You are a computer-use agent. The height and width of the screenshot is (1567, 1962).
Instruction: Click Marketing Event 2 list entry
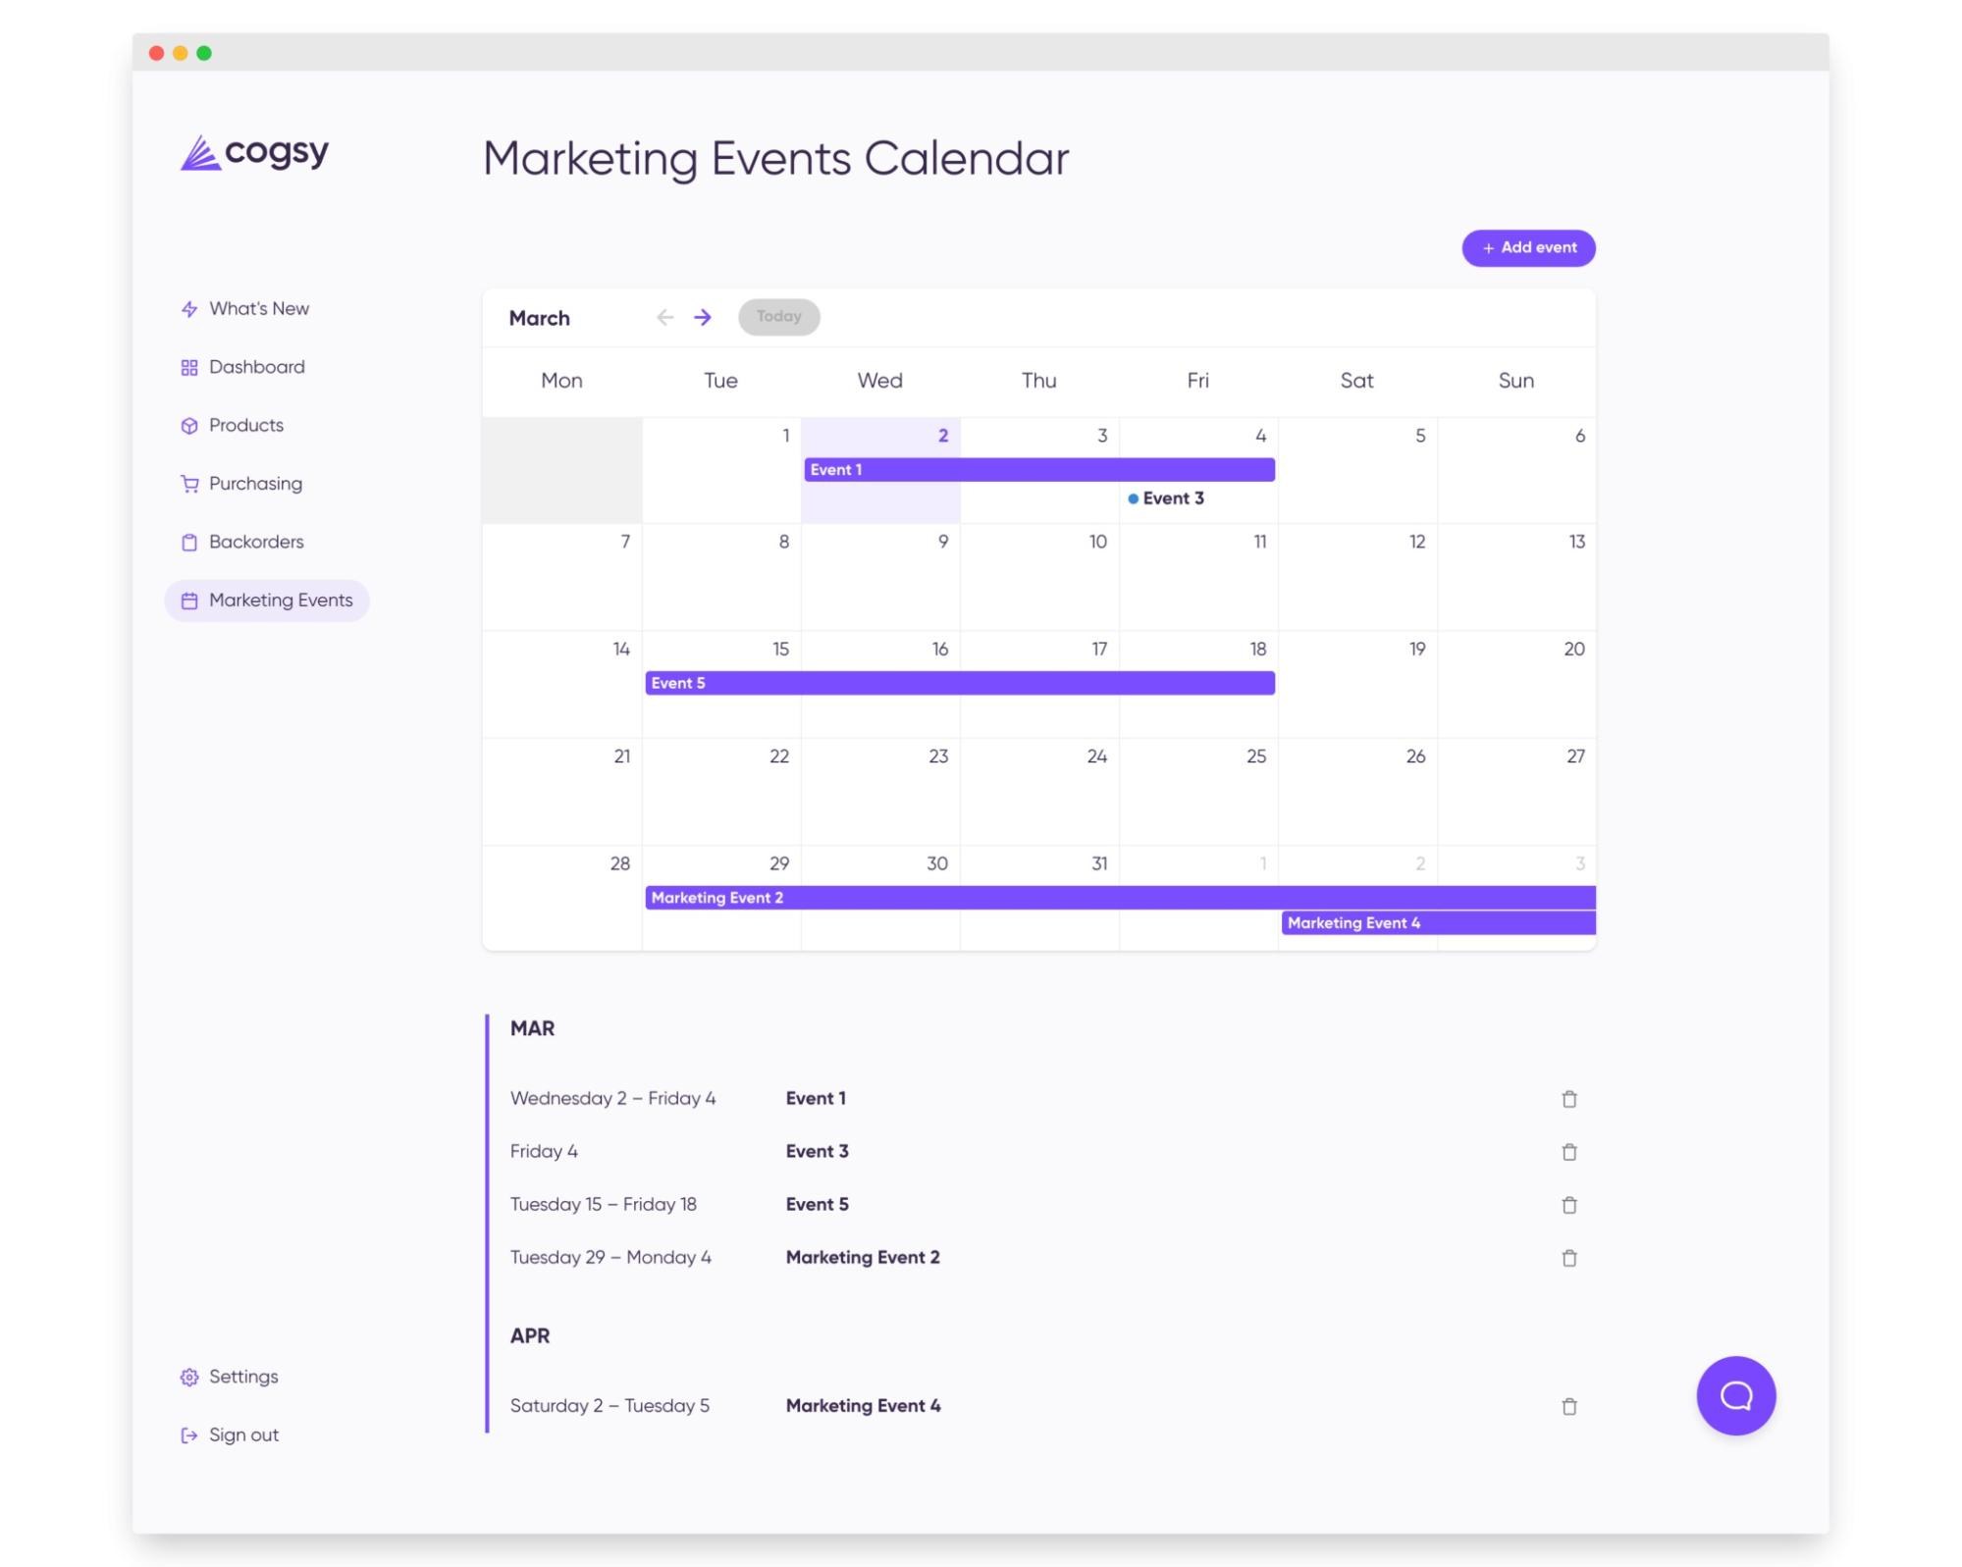(x=863, y=1258)
